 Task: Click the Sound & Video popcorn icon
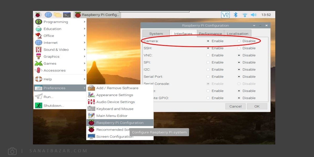(x=38, y=49)
